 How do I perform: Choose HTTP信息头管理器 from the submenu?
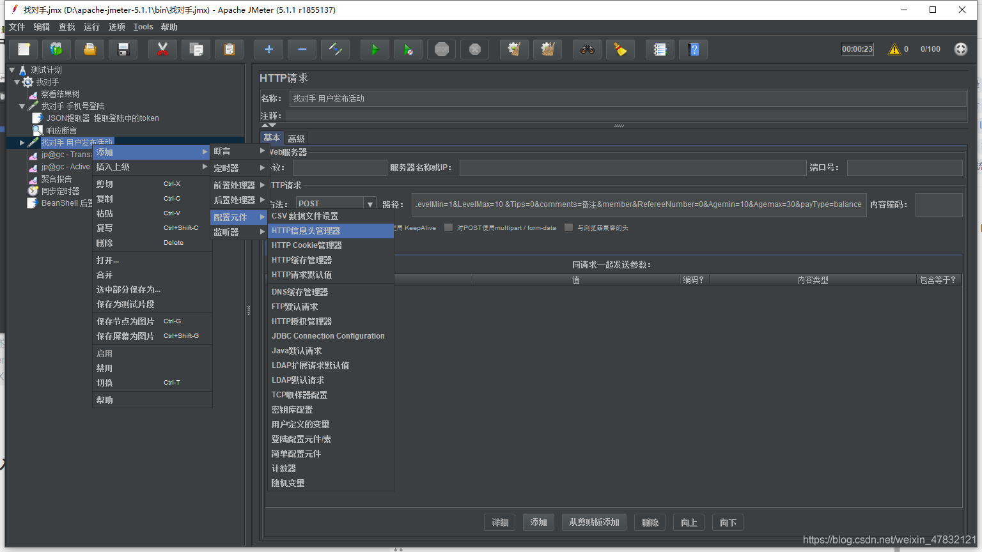point(331,231)
